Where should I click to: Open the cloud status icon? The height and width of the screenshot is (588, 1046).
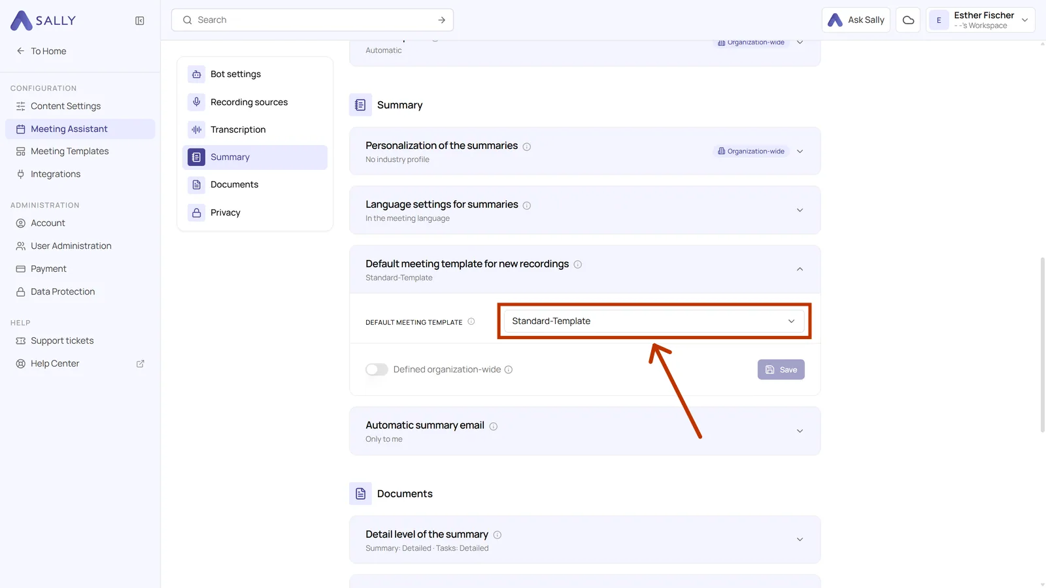908,20
